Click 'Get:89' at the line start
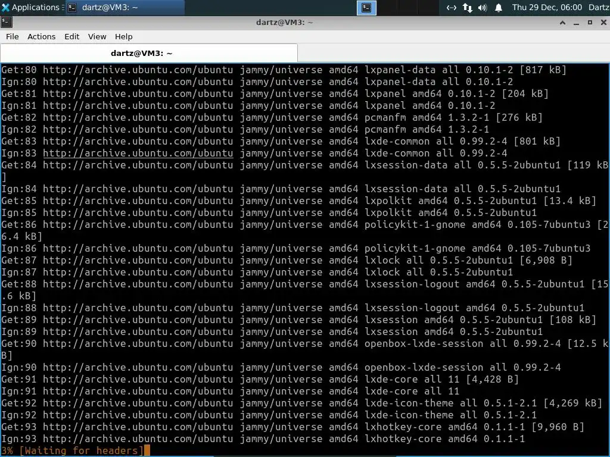The width and height of the screenshot is (610, 457). [x=19, y=320]
